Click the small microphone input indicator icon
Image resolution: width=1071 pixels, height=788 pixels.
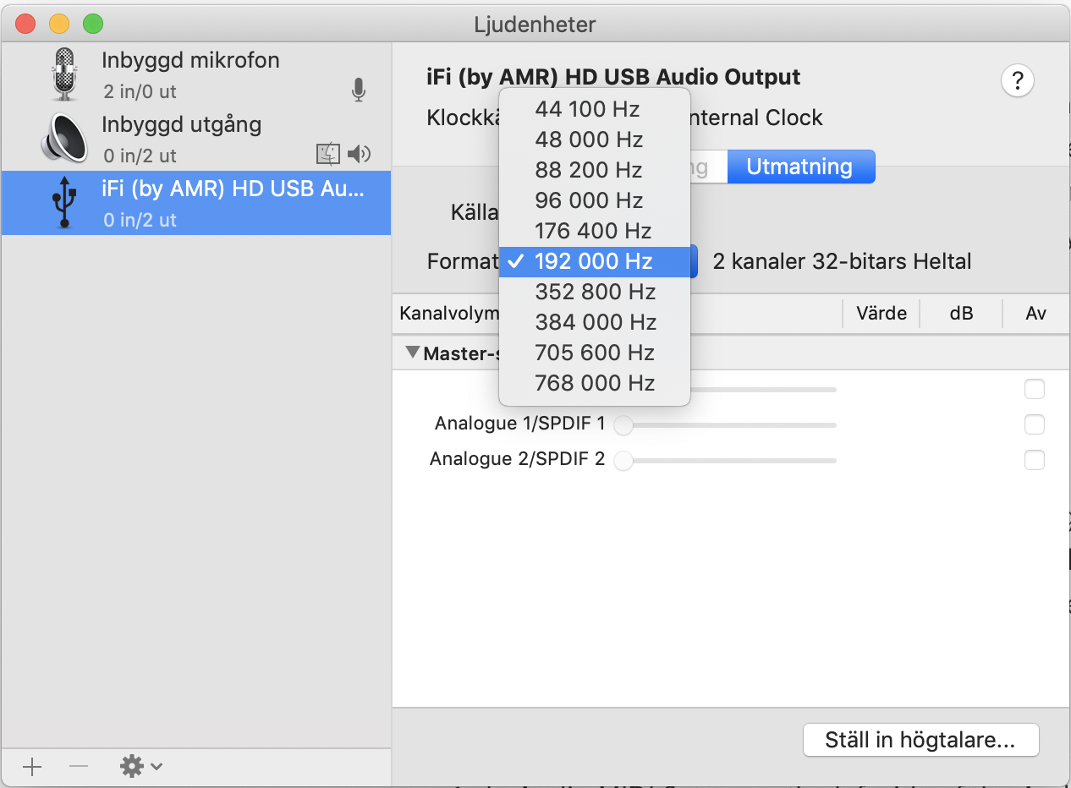(x=359, y=90)
